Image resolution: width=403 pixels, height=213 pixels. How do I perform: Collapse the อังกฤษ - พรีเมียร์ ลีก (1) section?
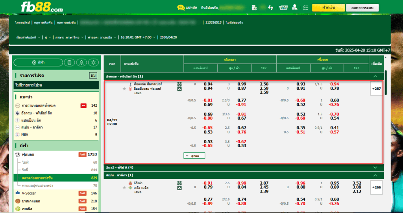(375, 76)
